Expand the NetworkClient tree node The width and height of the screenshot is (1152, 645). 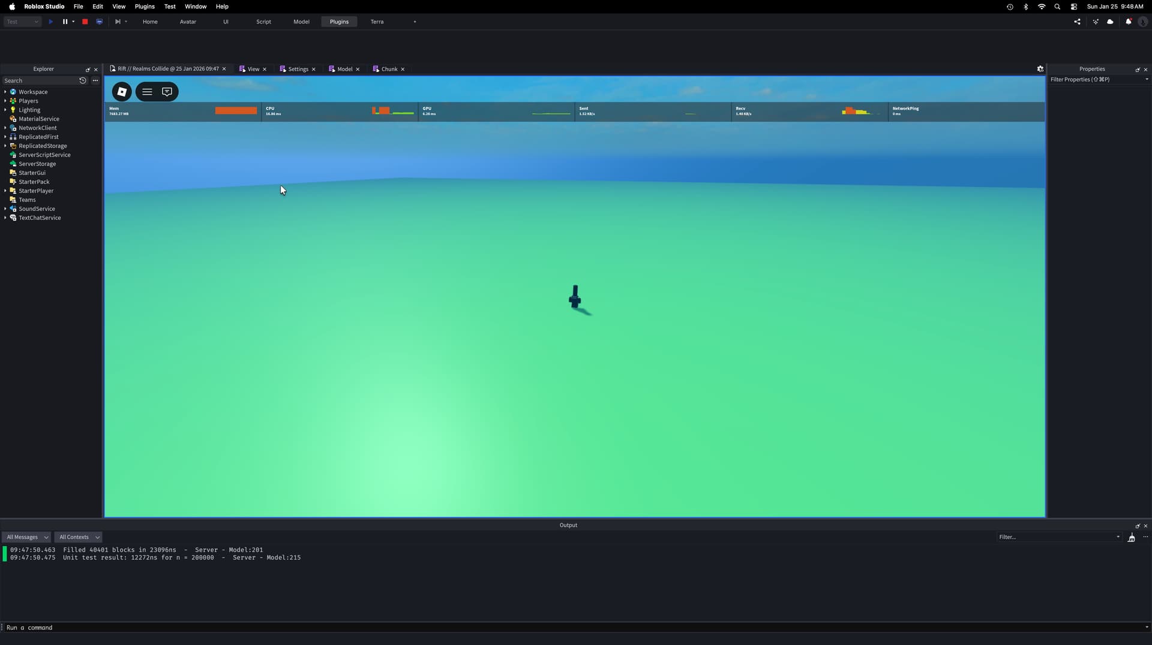point(5,128)
